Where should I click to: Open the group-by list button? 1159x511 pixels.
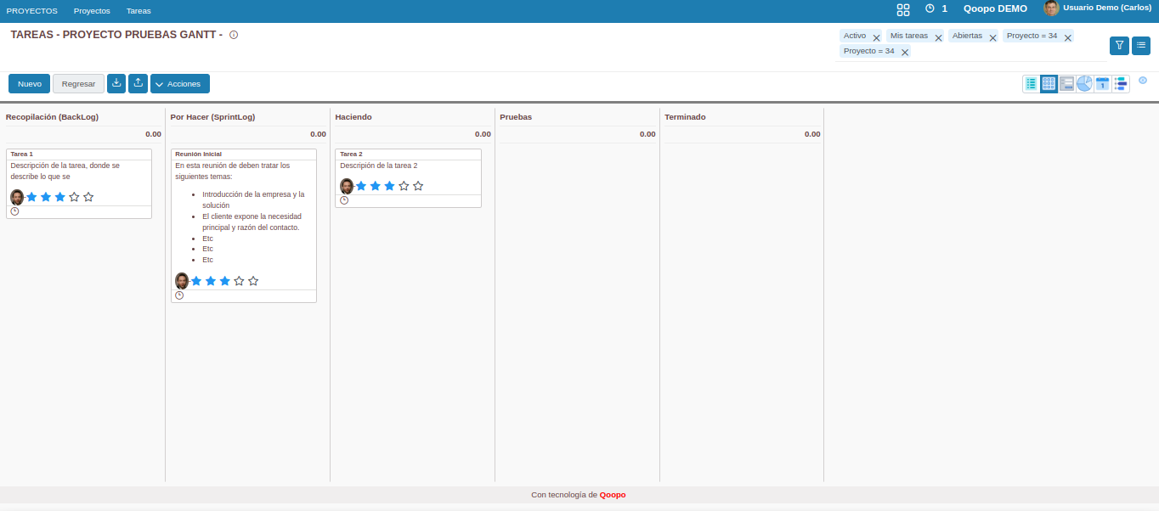[1141, 45]
